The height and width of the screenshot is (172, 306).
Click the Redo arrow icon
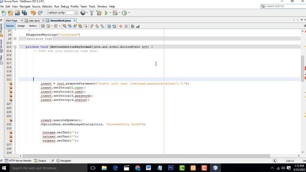tap(40, 13)
